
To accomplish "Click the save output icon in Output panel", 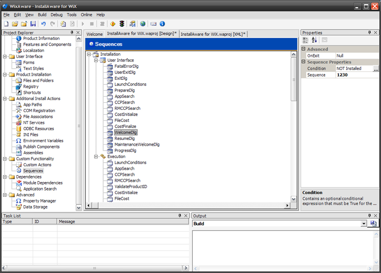I will click(x=373, y=223).
